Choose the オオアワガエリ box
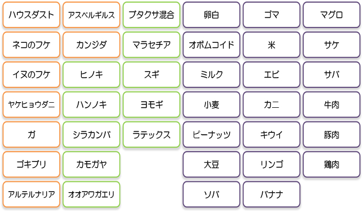Screen dimensions: 363x211 coord(91,194)
